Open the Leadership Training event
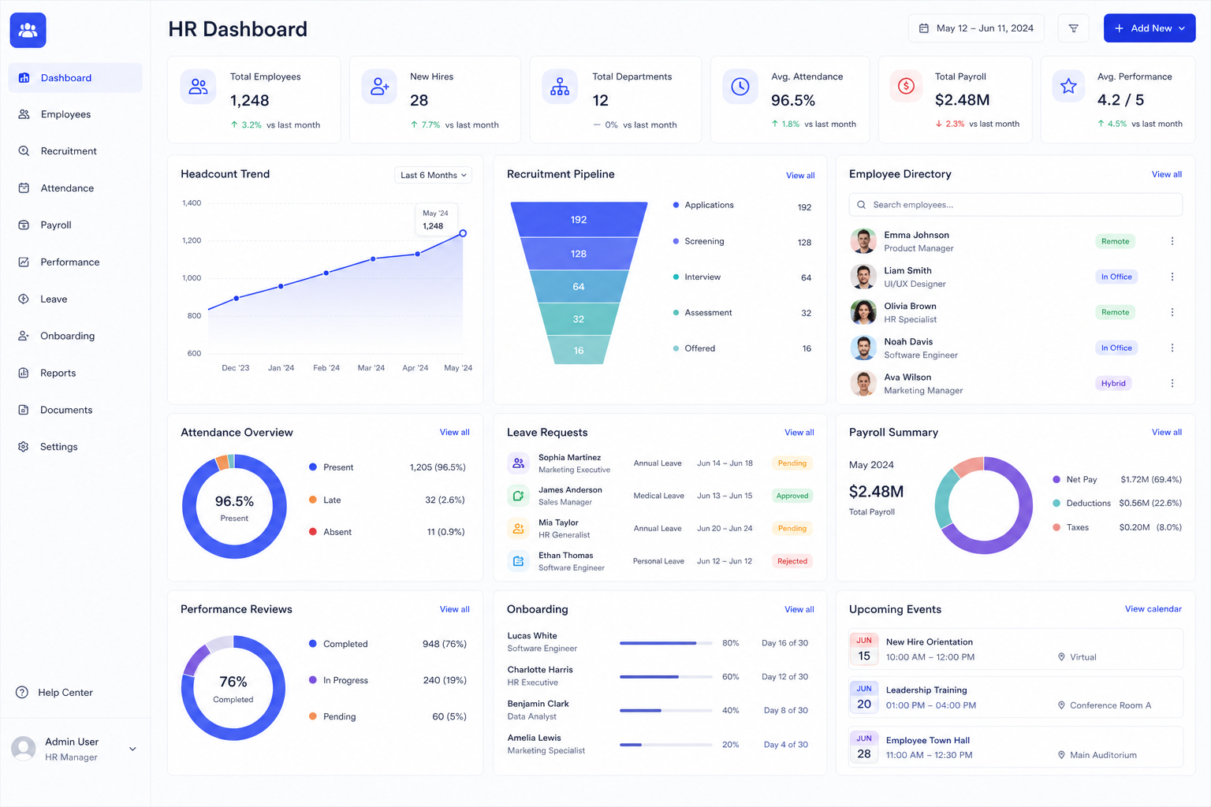Viewport: 1211px width, 807px height. coord(1015,697)
